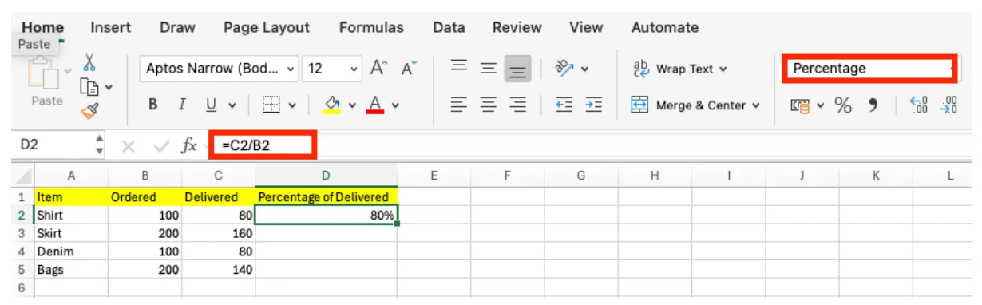
Task: Open the Review tab
Action: coord(517,27)
